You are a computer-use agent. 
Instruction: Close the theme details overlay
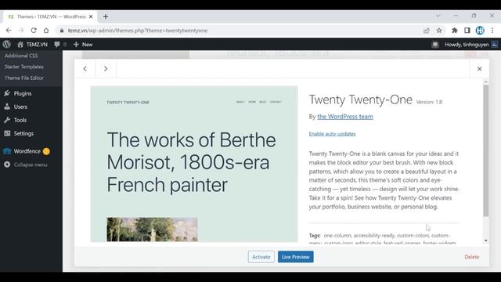pos(479,69)
